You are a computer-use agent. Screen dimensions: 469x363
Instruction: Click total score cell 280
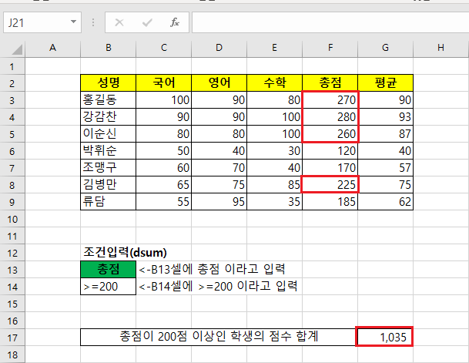coord(330,116)
